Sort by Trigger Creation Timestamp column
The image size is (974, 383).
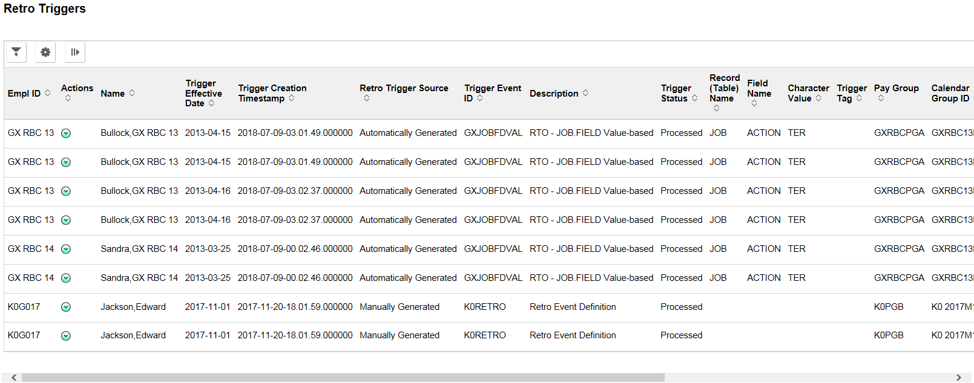pos(272,93)
